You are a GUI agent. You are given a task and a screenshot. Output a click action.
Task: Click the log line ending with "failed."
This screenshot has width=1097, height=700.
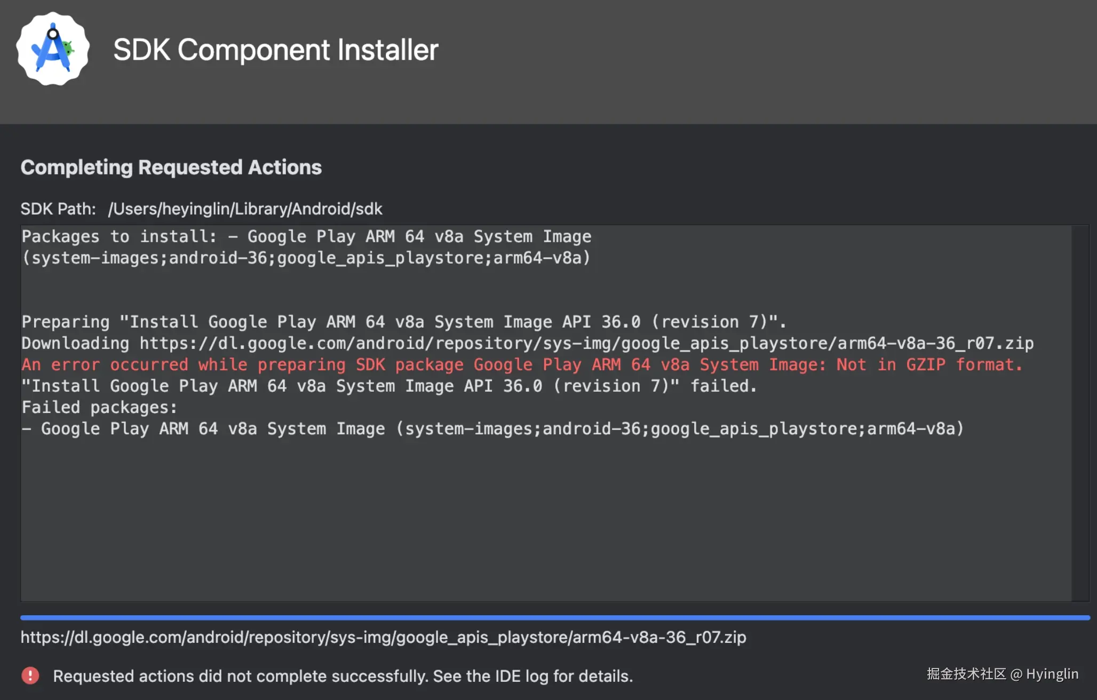pyautogui.click(x=389, y=386)
